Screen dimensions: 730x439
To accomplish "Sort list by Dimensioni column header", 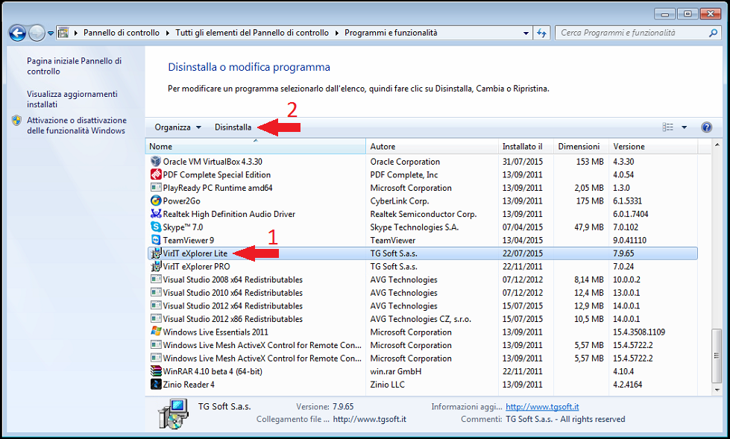I will click(x=581, y=147).
